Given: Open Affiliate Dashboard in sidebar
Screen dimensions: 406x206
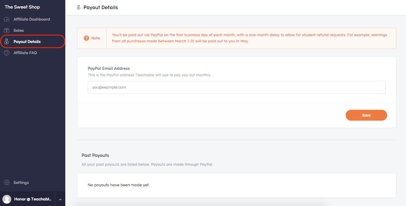Looking at the screenshot, I should pos(32,19).
